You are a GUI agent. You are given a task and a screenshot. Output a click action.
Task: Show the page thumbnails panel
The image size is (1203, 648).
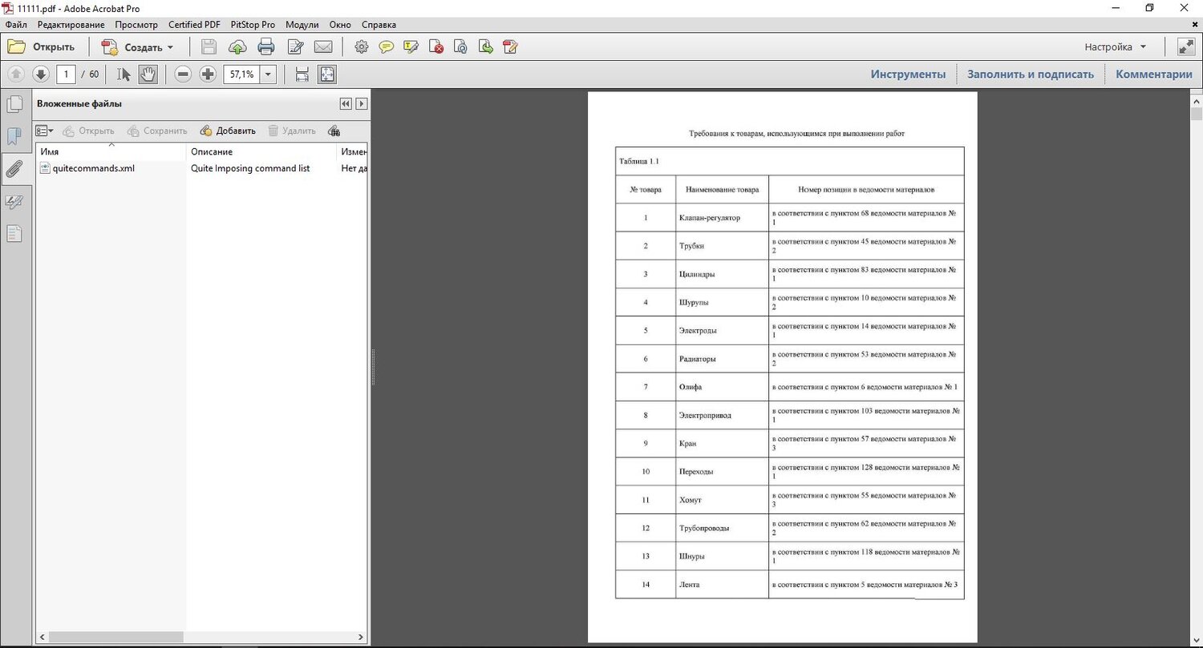coord(14,104)
